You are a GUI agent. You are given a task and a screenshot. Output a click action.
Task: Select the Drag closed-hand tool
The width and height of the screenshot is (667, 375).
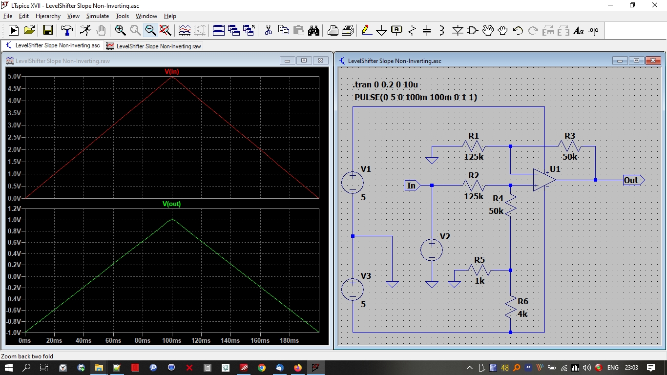coord(503,30)
